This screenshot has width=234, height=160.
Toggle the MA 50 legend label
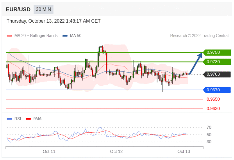pyautogui.click(x=76, y=36)
